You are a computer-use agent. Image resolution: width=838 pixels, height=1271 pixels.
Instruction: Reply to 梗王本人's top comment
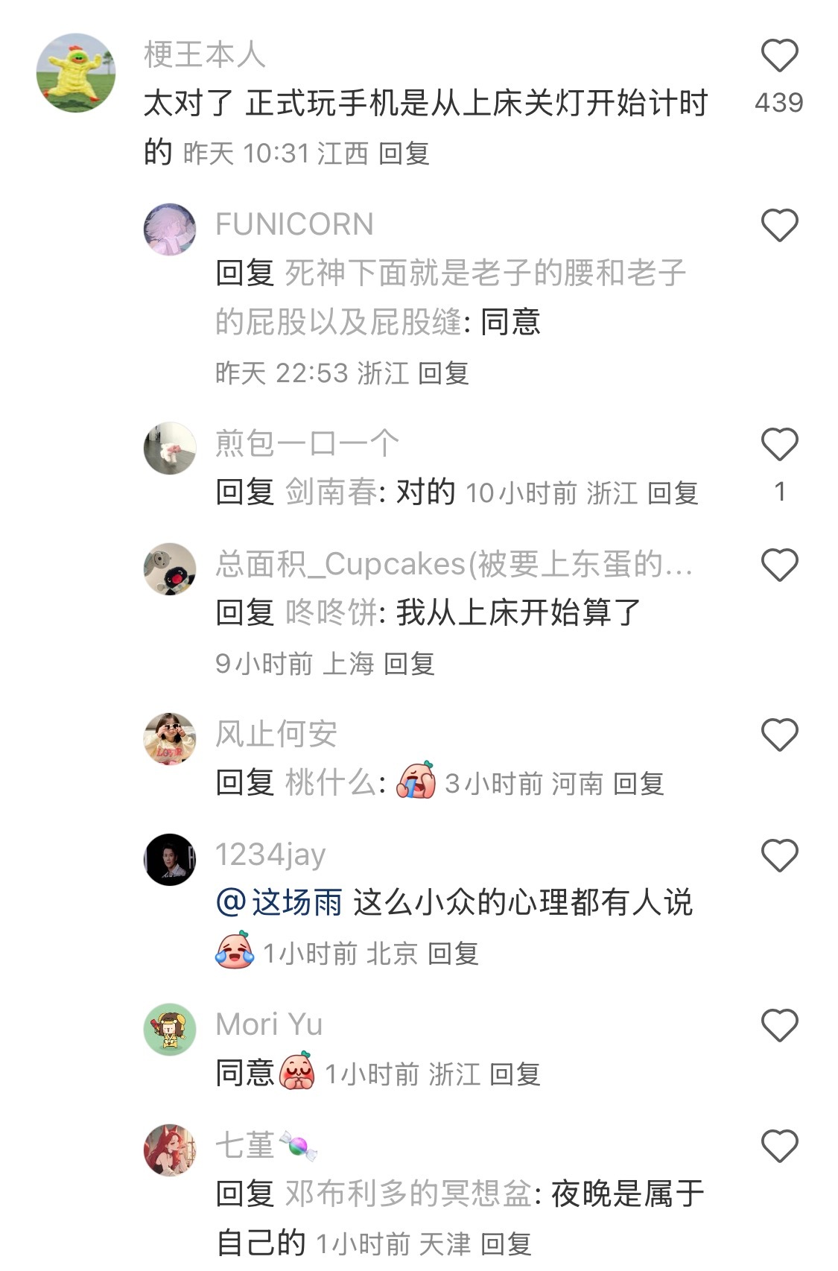(404, 153)
